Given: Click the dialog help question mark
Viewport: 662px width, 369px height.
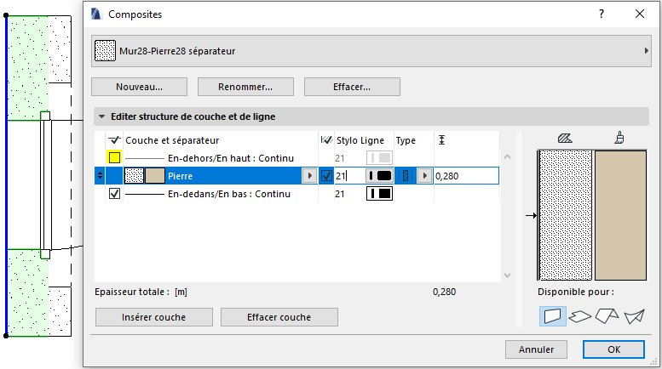Looking at the screenshot, I should pyautogui.click(x=602, y=14).
